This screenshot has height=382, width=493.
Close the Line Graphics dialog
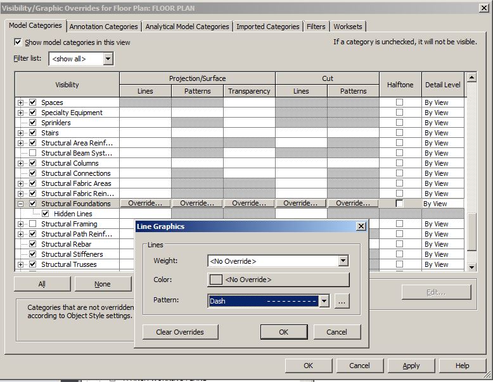coord(361,226)
